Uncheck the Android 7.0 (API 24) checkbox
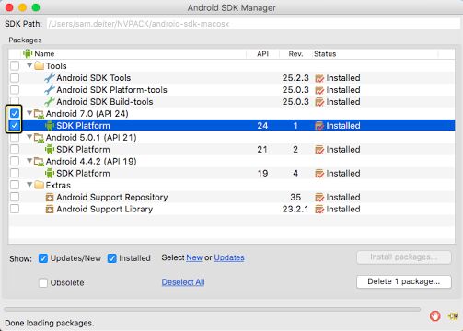The image size is (463, 331). (15, 113)
